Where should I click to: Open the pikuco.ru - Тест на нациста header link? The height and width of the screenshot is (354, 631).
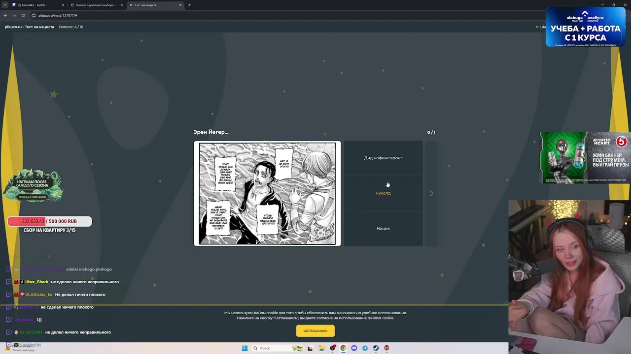point(30,27)
